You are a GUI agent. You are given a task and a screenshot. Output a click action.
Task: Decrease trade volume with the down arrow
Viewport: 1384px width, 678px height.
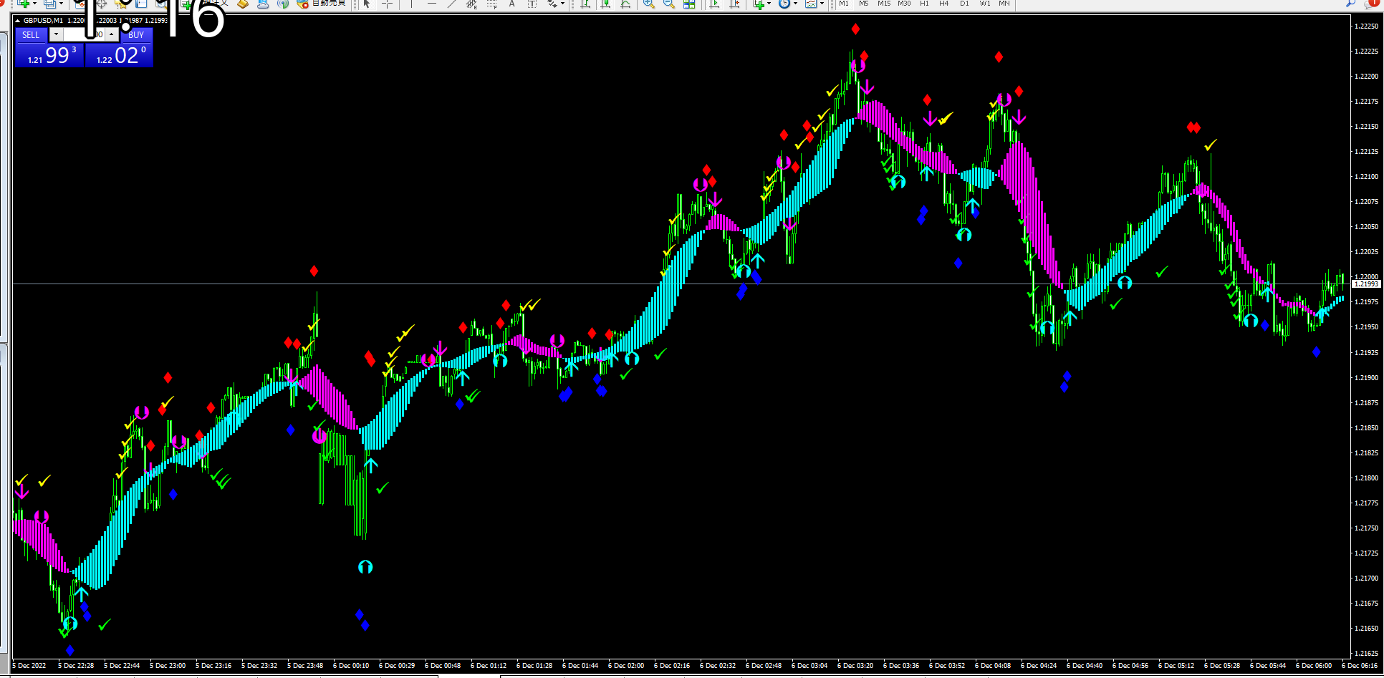click(x=56, y=34)
